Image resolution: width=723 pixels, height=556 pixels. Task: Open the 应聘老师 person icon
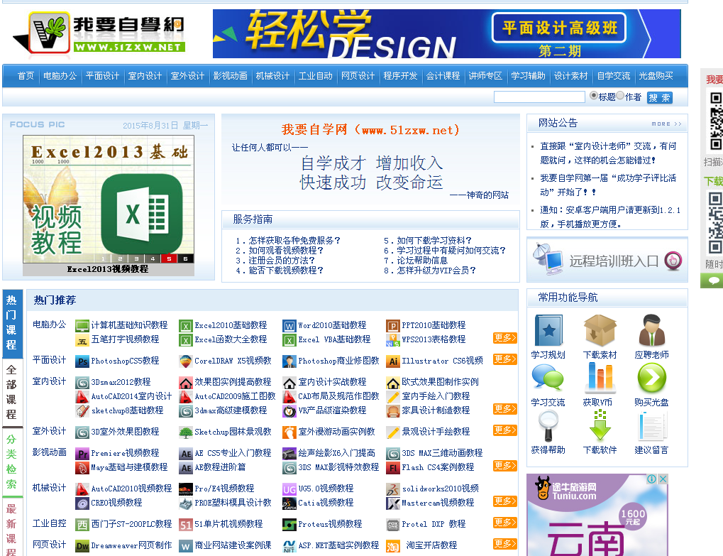(651, 330)
